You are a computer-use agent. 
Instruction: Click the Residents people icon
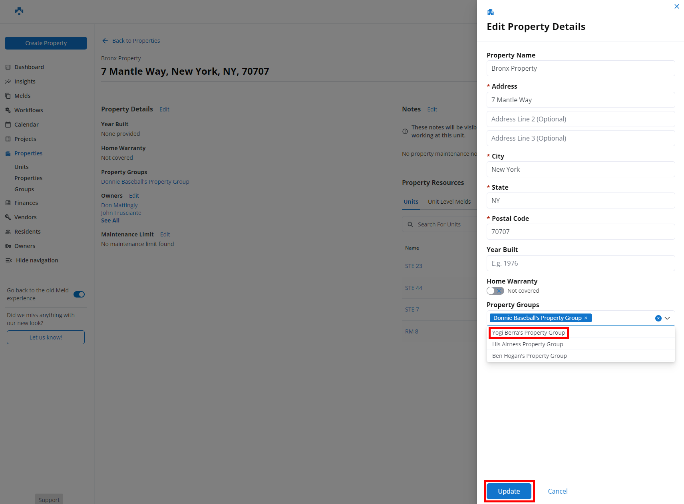(8, 232)
